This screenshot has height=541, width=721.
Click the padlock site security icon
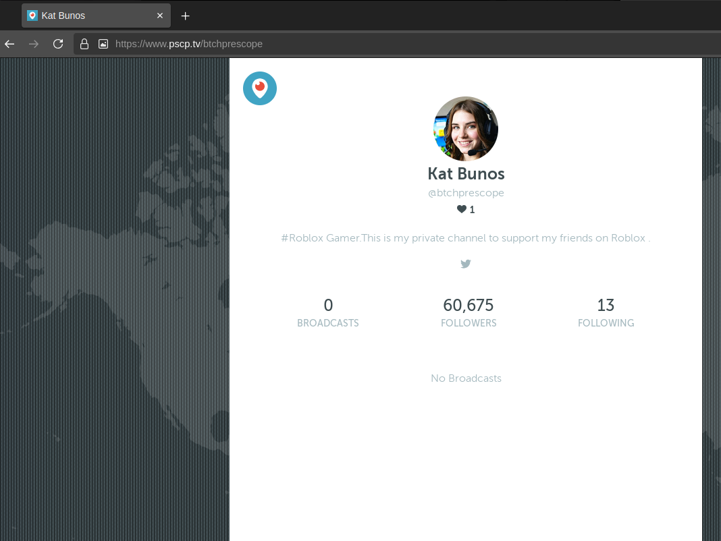click(84, 44)
